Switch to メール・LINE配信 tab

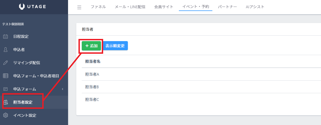(130, 7)
